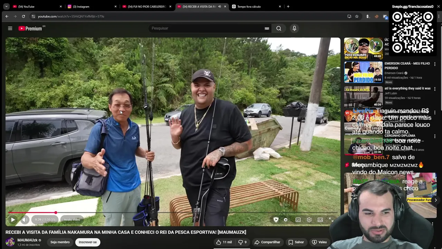Close the '(54) YouTube' tab
Screen dimensions: 442x249
coord(61,7)
